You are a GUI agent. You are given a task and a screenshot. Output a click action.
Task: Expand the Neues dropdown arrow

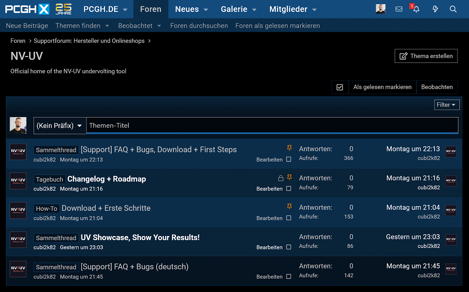pyautogui.click(x=206, y=10)
